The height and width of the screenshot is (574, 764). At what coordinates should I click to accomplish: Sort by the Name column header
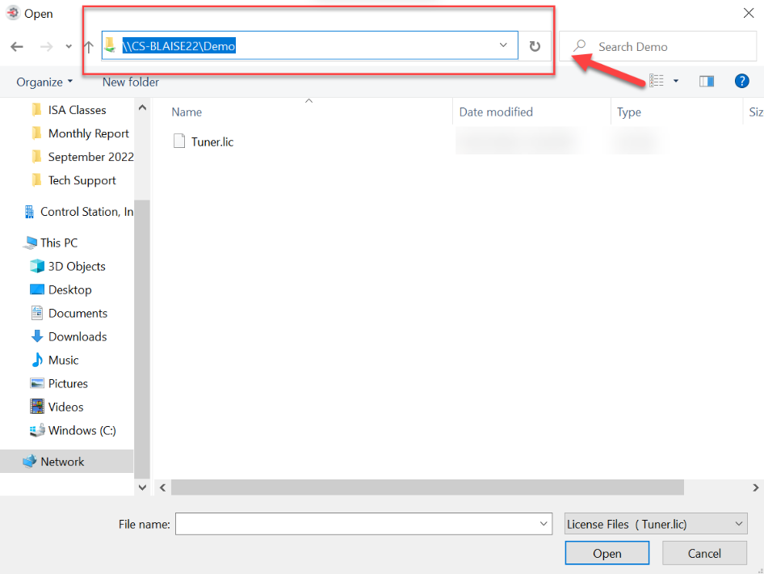tap(187, 112)
